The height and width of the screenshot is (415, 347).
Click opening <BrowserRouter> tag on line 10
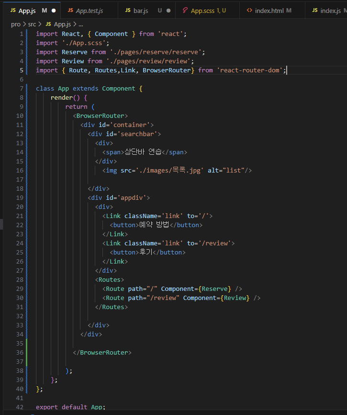pyautogui.click(x=101, y=116)
